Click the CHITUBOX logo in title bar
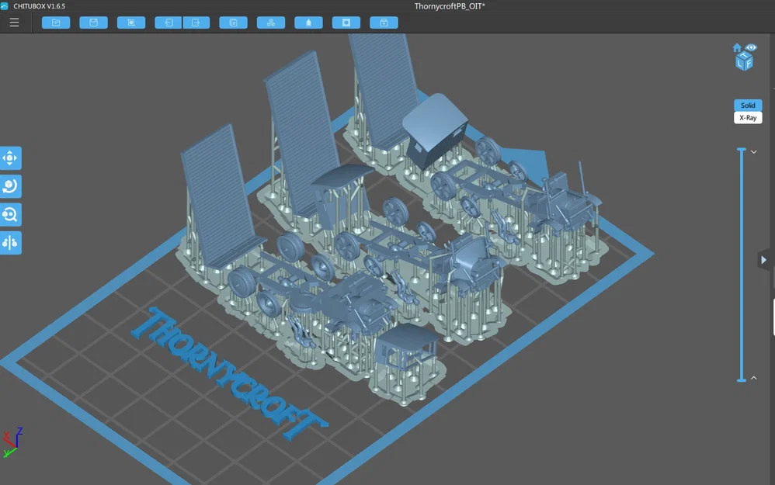Image resolution: width=775 pixels, height=485 pixels. [x=5, y=6]
